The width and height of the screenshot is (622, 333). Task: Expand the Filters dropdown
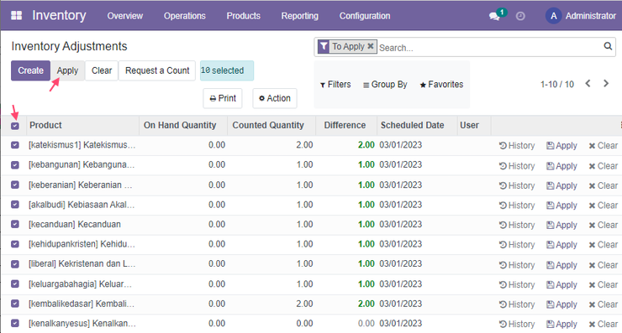coord(335,85)
